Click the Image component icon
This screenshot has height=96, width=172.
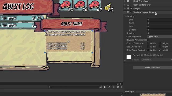128,9
